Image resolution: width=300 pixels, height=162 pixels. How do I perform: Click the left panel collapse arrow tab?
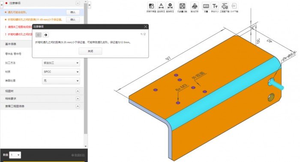point(2,5)
